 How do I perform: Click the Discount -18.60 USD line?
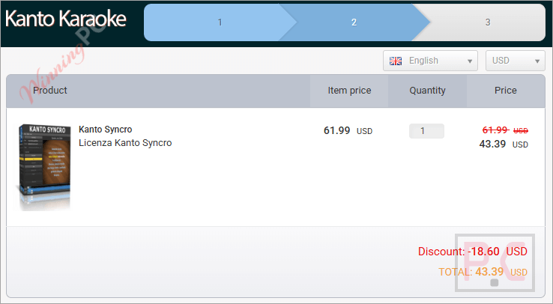point(473,252)
